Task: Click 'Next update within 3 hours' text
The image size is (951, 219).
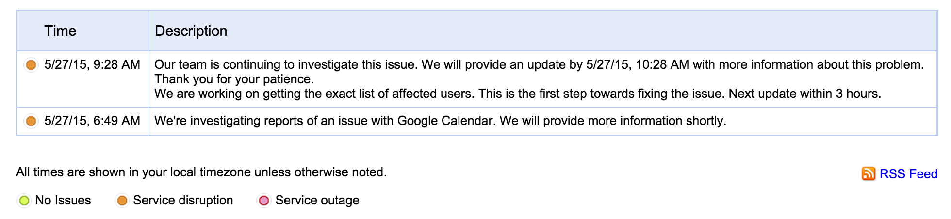Action: 804,94
